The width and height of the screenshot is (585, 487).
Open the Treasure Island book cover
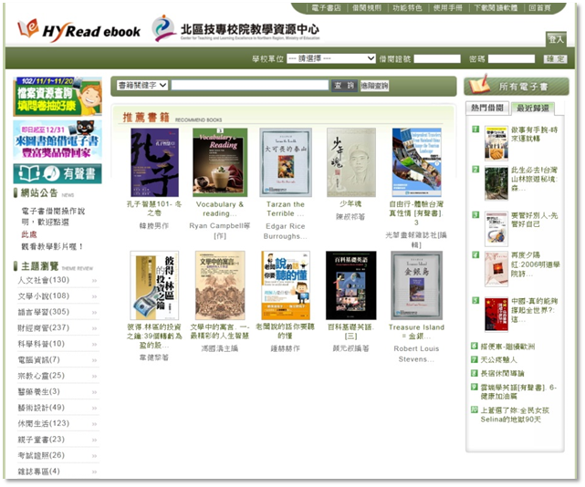click(x=416, y=285)
